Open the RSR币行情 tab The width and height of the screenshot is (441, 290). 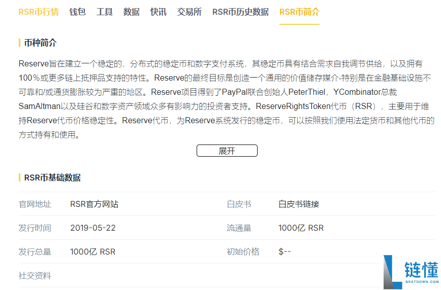pyautogui.click(x=39, y=12)
